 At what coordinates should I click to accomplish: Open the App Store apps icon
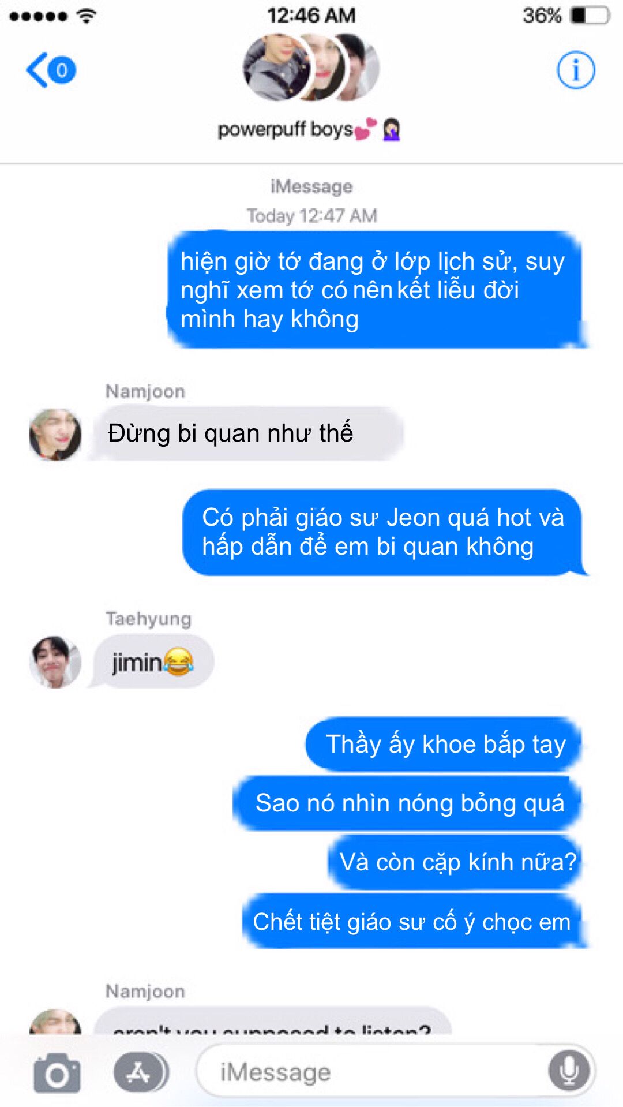pos(141,1072)
